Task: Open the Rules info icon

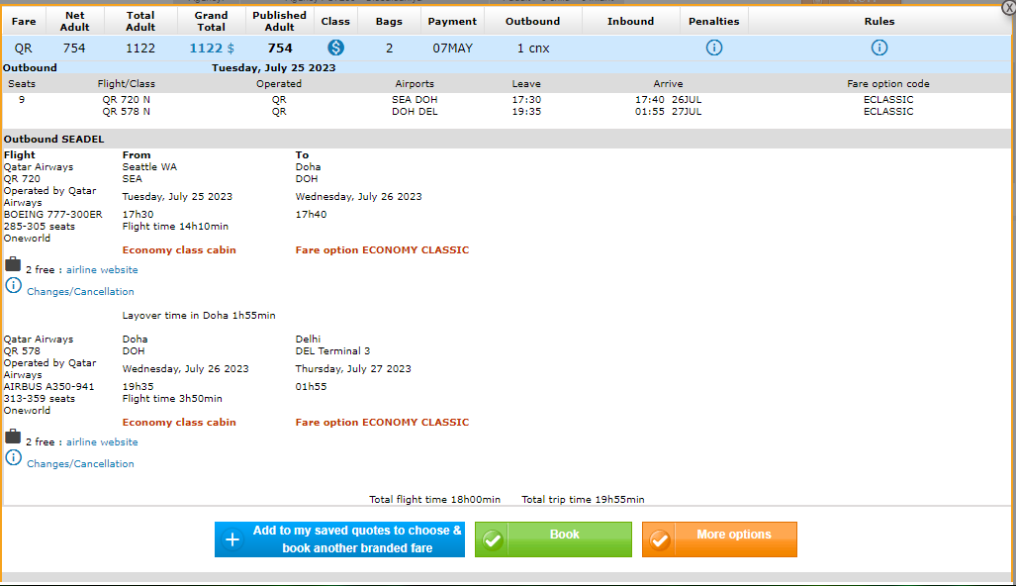Action: 878,48
